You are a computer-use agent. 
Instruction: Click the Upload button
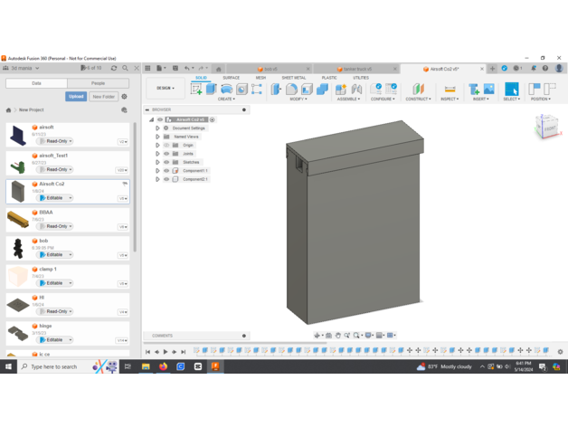(x=76, y=96)
